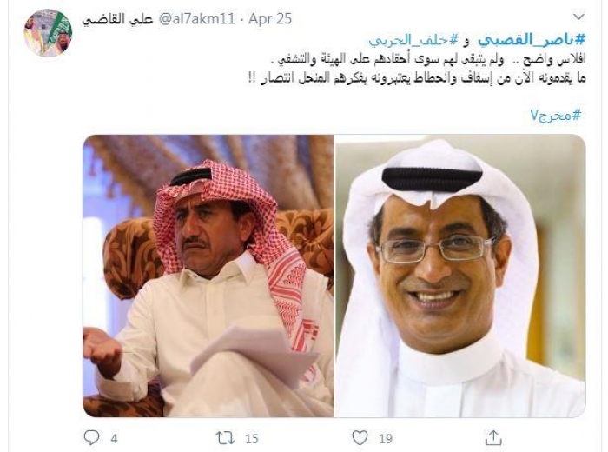Open the علي القاضي profile avatar
Image resolution: width=608 pixels, height=452 pixels.
coord(49,32)
